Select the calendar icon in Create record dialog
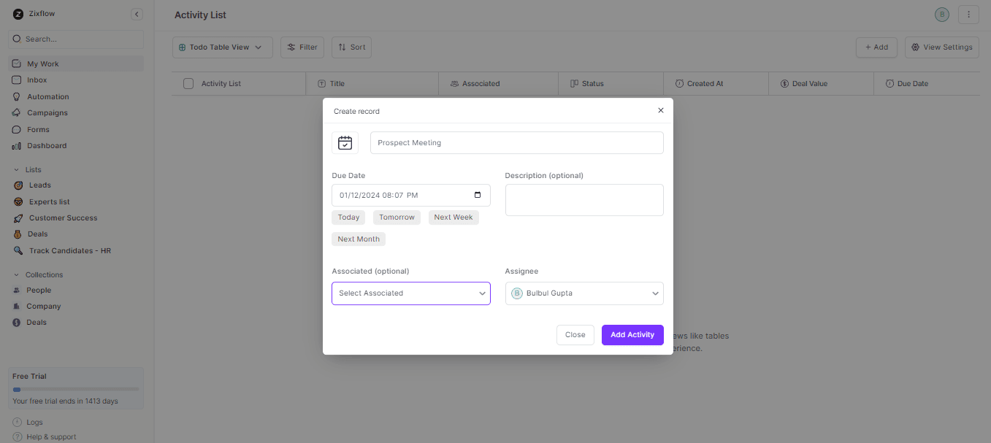991x443 pixels. point(345,142)
